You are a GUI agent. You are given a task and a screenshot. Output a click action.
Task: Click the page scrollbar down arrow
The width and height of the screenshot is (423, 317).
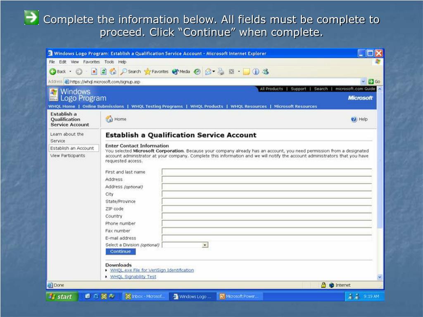click(380, 277)
